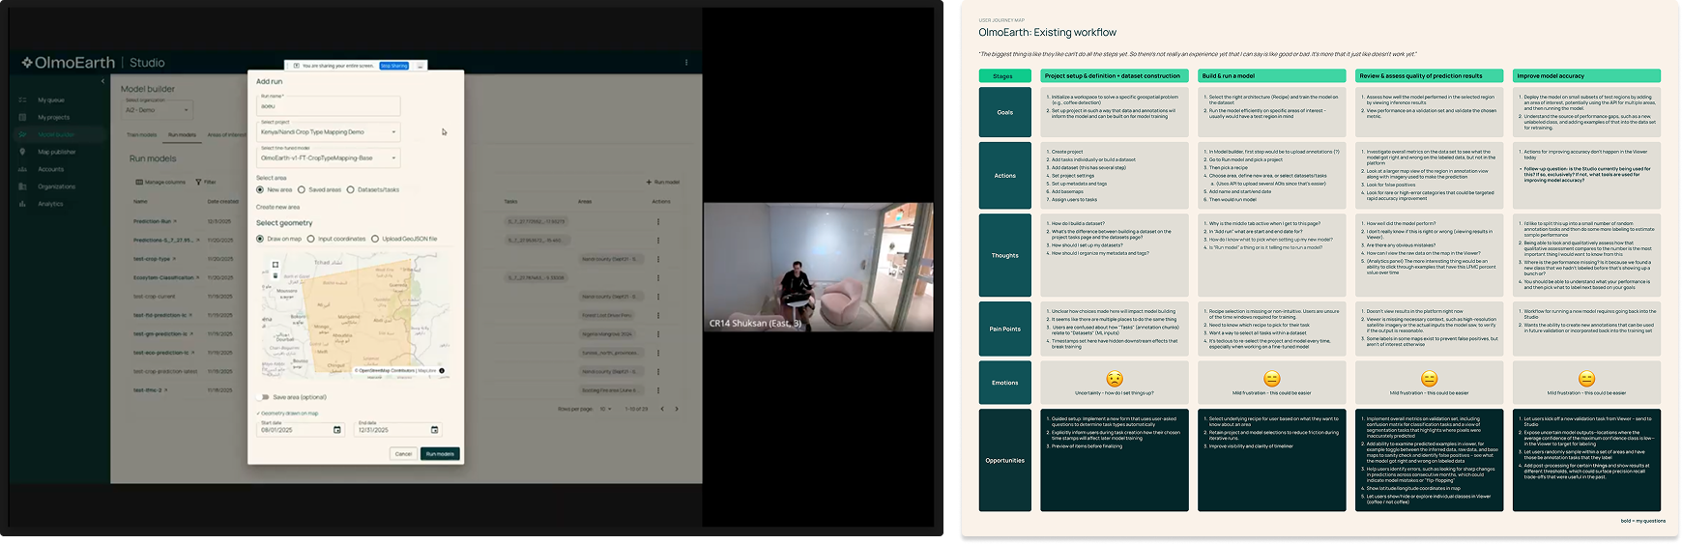Select the Upload GeoJSON file radio option
Screen dimensions: 1682x544
[x=375, y=239]
